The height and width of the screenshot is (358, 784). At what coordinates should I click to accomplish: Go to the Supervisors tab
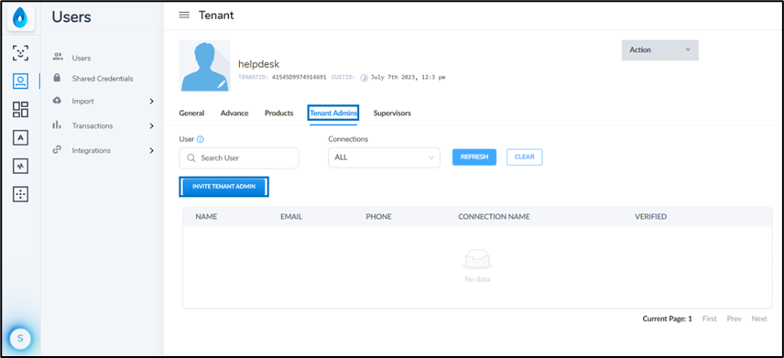coord(392,113)
